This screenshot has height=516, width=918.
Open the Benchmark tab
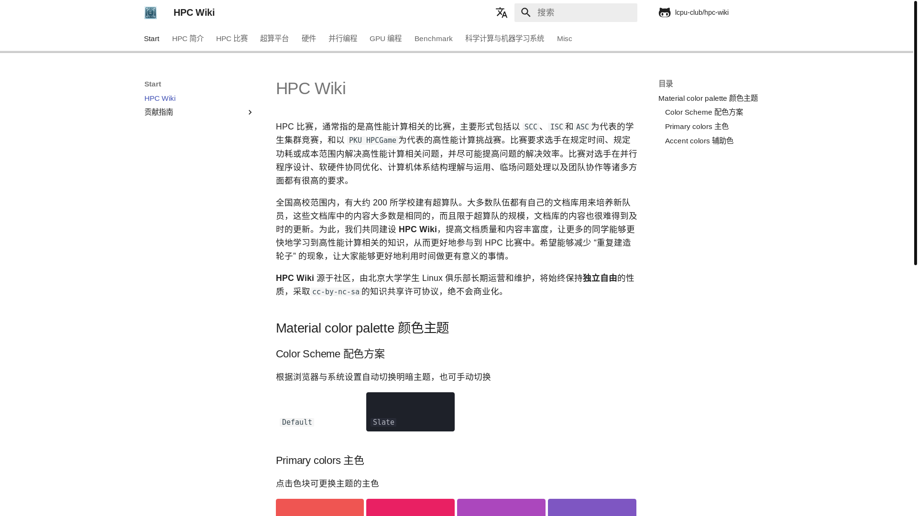[434, 39]
